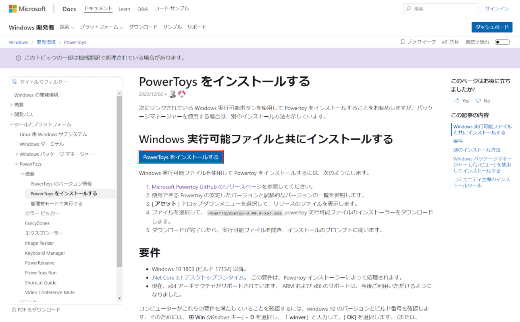
Task: Open the Microsoft Powertoy GitHub release page link
Action: (207, 187)
